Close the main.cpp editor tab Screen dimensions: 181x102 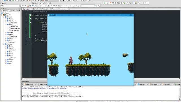[x=68, y=9]
